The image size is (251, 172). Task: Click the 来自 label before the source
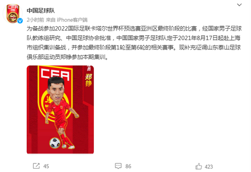[51, 20]
